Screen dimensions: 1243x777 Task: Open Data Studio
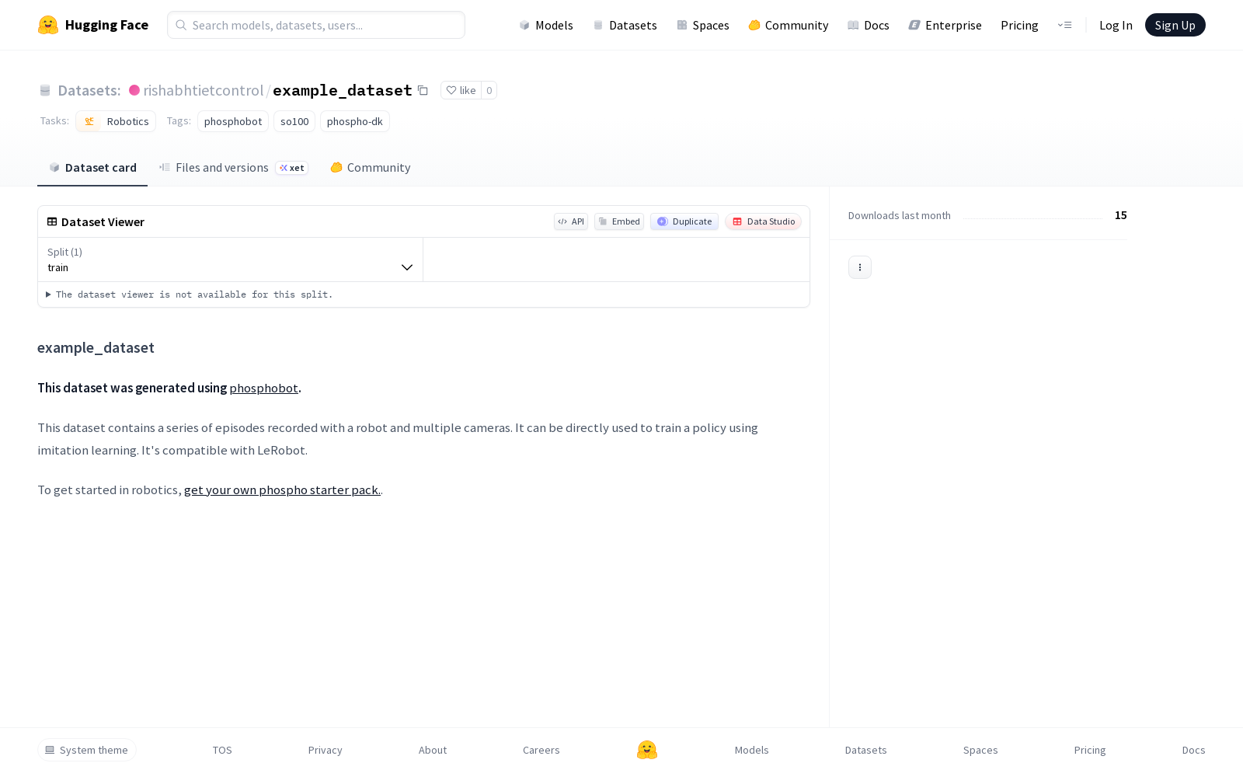pos(764,221)
